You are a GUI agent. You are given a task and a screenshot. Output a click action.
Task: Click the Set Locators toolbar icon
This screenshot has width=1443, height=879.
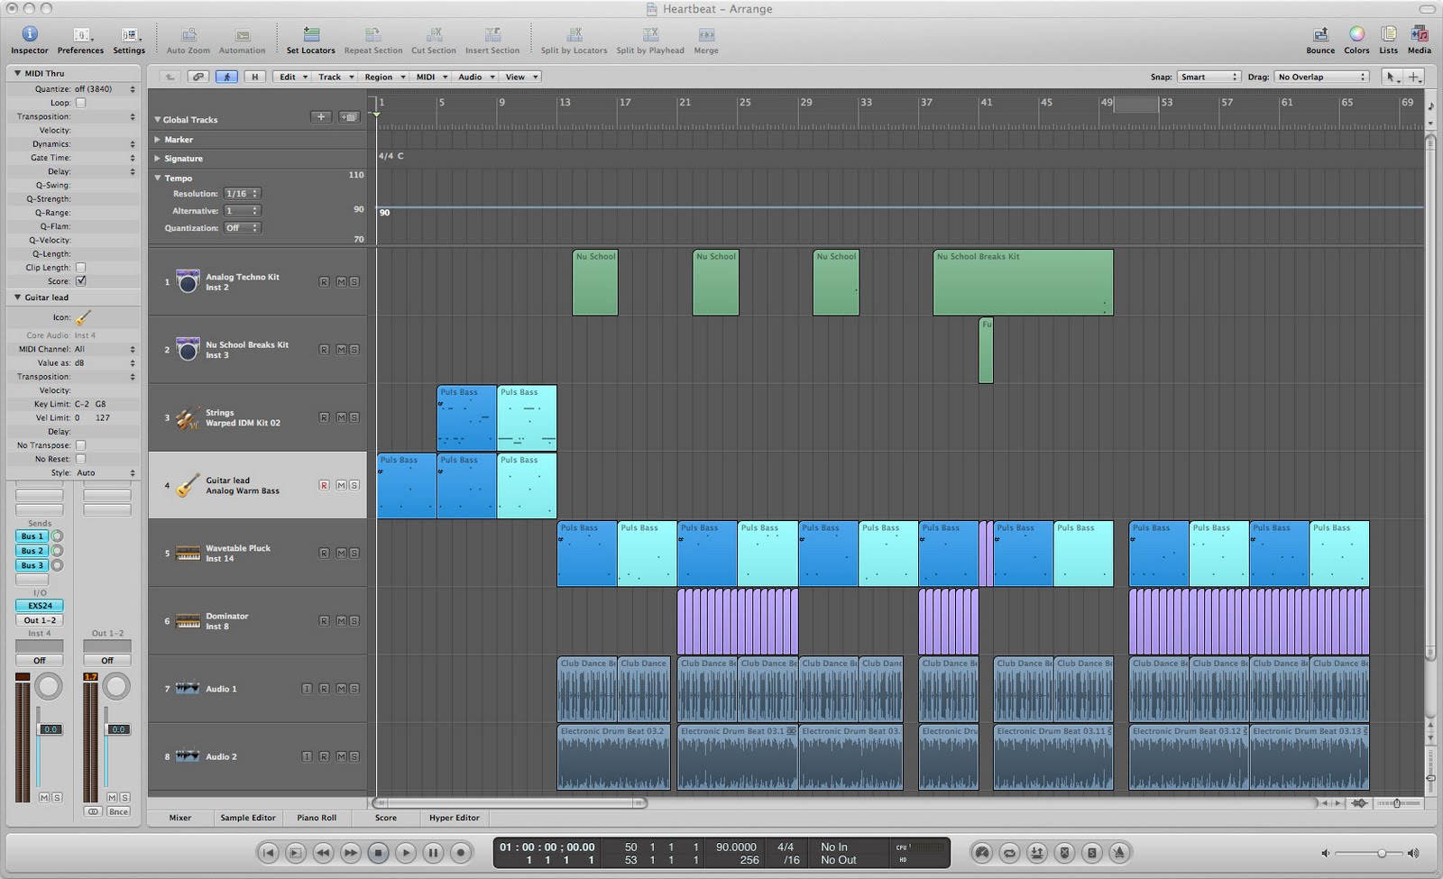[311, 36]
